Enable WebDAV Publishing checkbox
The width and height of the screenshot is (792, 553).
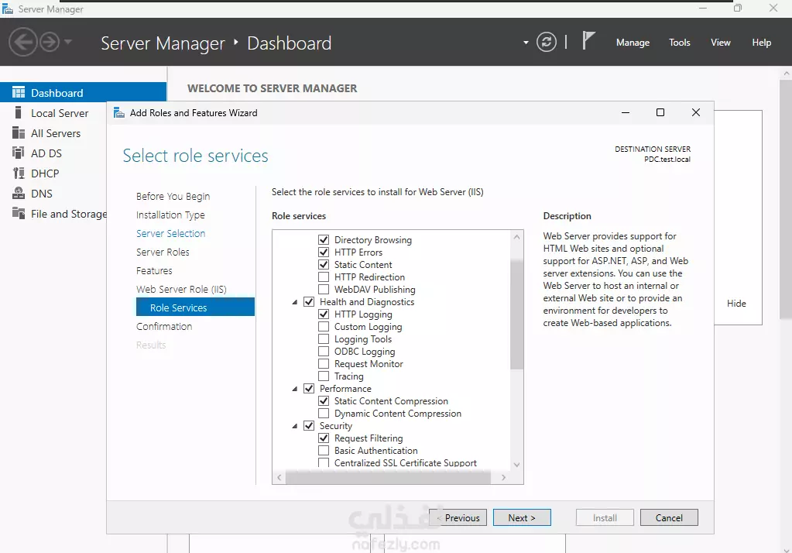[324, 289]
